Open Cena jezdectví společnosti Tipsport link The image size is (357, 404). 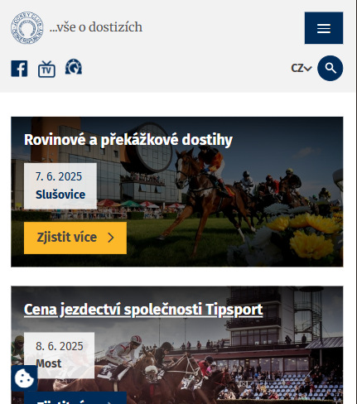[143, 310]
